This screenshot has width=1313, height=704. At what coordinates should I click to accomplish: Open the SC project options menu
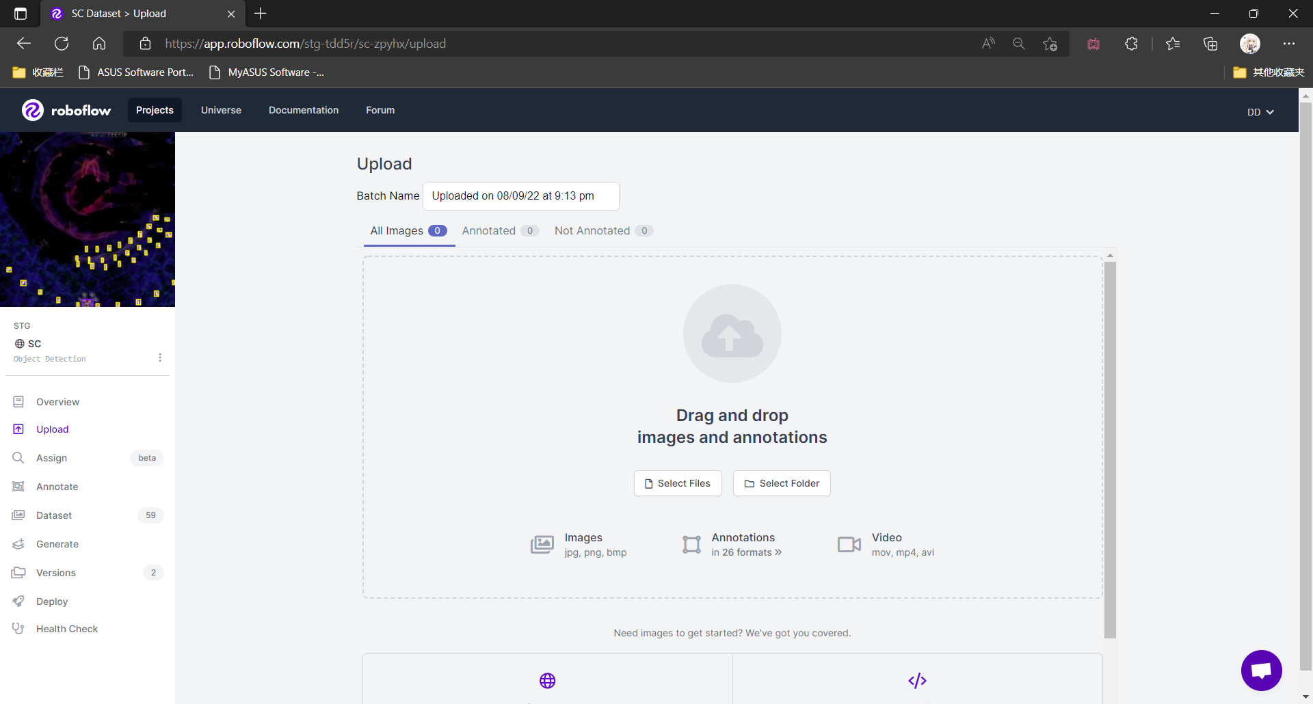(160, 357)
